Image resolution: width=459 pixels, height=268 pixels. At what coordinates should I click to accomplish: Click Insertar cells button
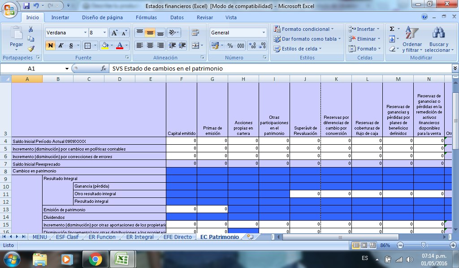364,29
